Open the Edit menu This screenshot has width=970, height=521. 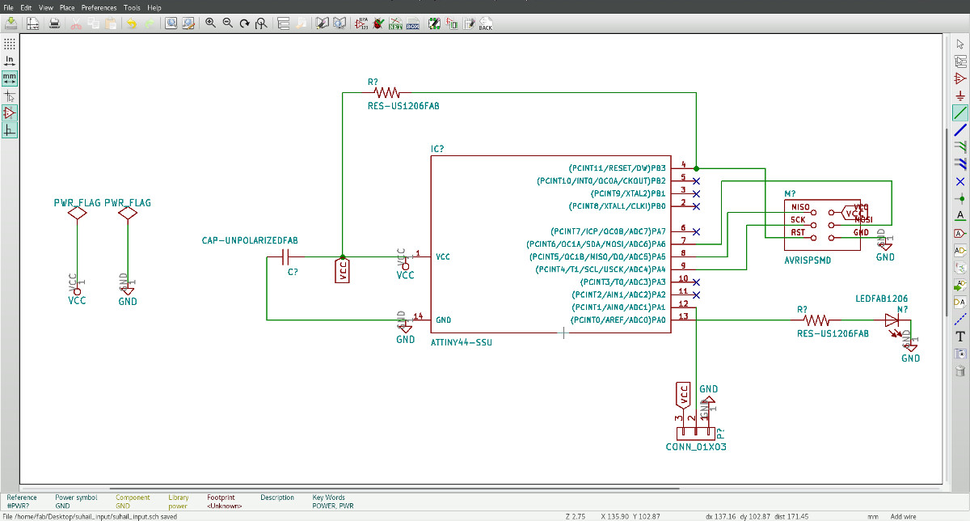(x=27, y=6)
